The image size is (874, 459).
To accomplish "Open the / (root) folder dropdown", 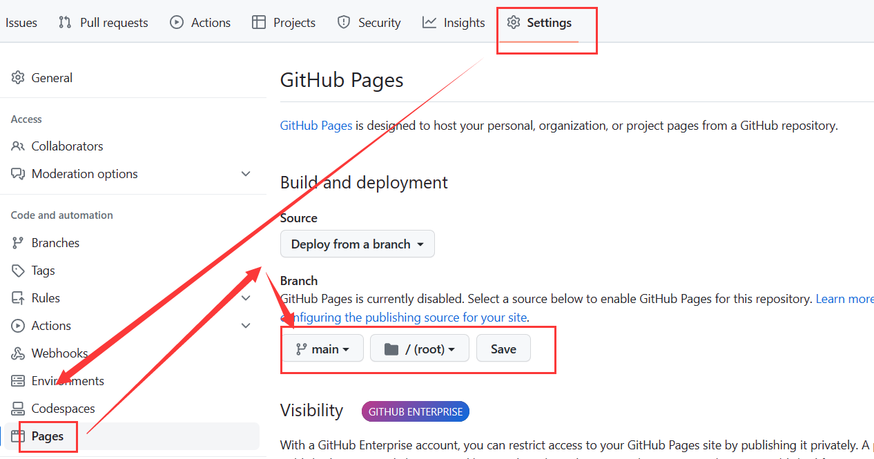I will click(x=420, y=349).
